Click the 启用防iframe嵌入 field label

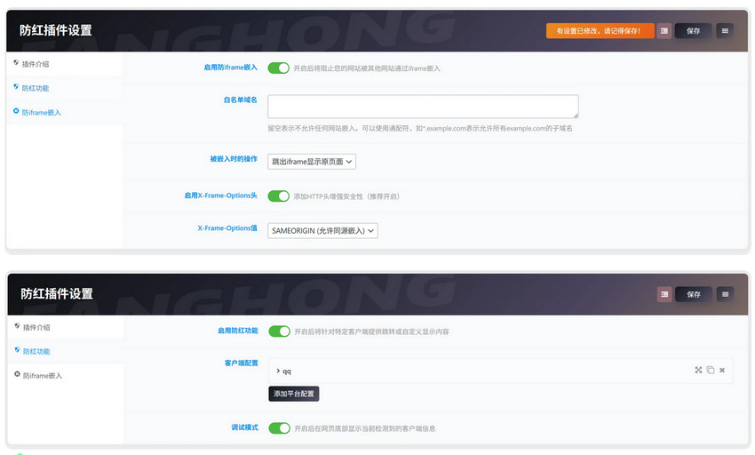[x=230, y=68]
